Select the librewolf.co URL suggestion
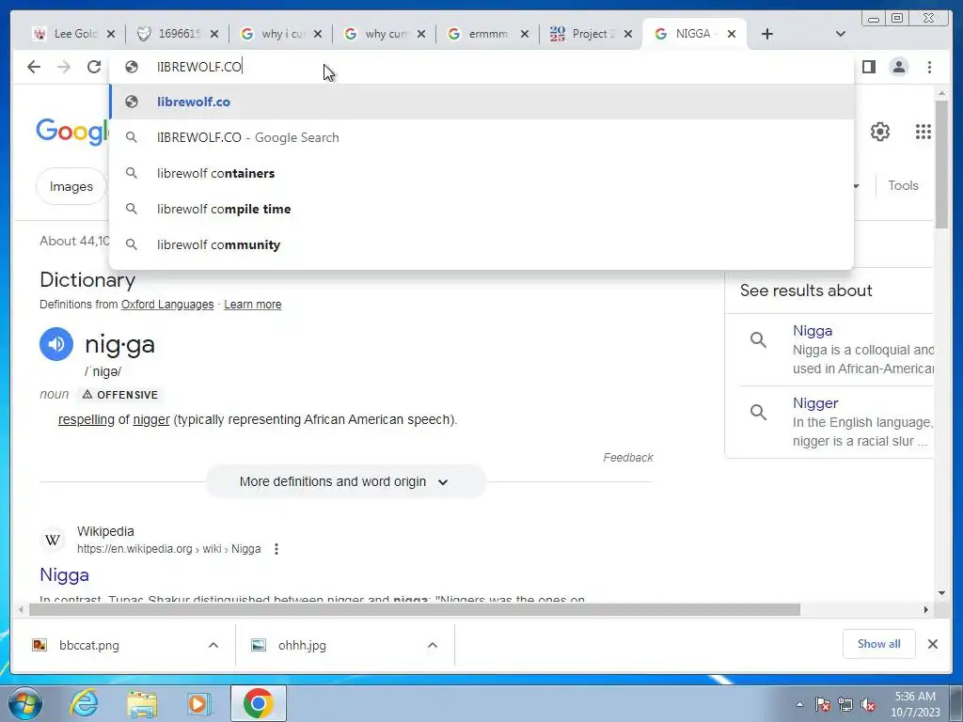The image size is (963, 722). [481, 102]
